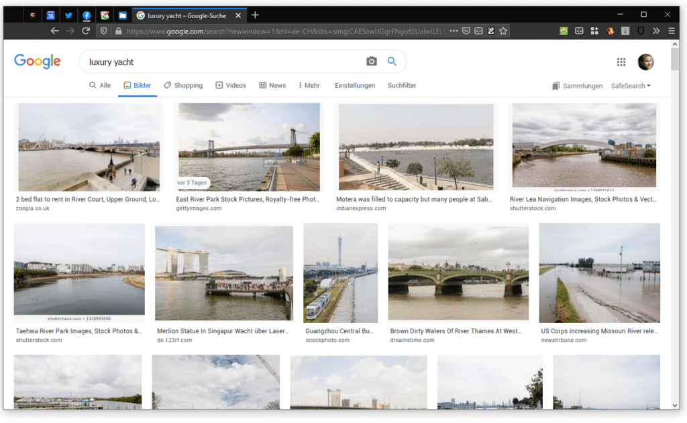Open the Firefox hamburger menu
Viewport: 687px width, 423px height.
click(671, 31)
